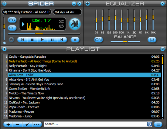Click the 204 kbps 44 kHz info
Viewport: 167px width, 129px height.
point(67,12)
